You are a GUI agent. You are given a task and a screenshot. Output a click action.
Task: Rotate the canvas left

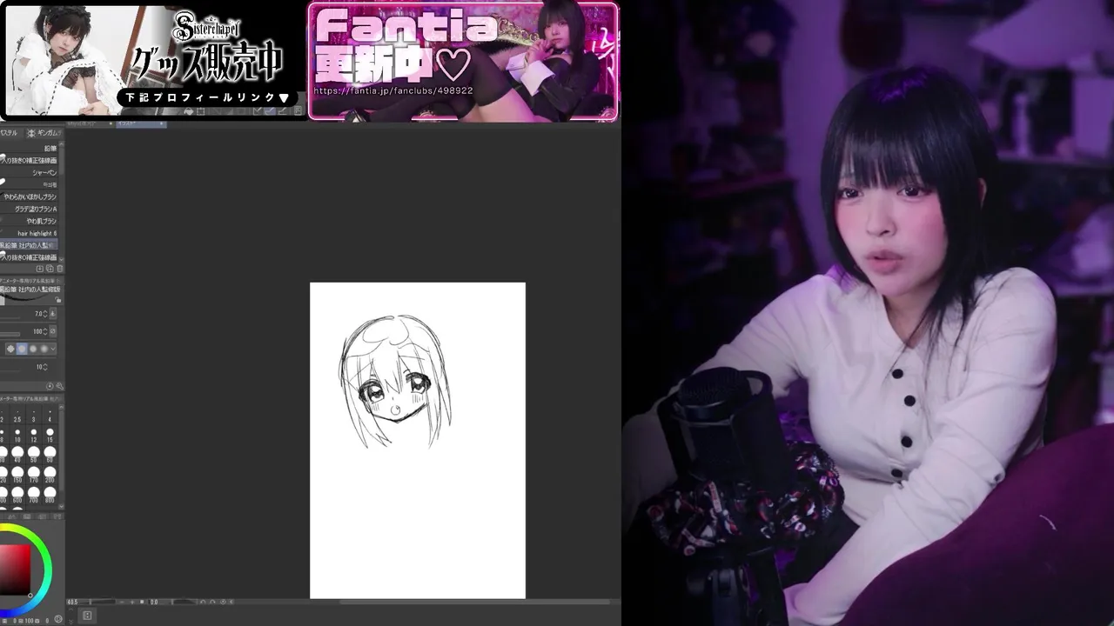tap(203, 602)
